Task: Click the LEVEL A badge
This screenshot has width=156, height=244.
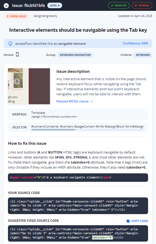Action: pyautogui.click(x=54, y=6)
